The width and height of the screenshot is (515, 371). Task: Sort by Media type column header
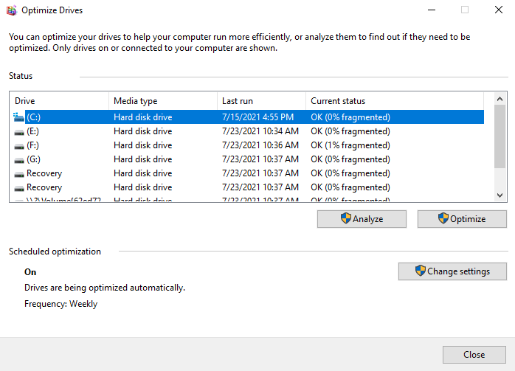(162, 101)
